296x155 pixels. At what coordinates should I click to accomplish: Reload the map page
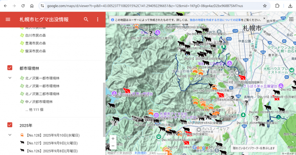(x=23, y=6)
